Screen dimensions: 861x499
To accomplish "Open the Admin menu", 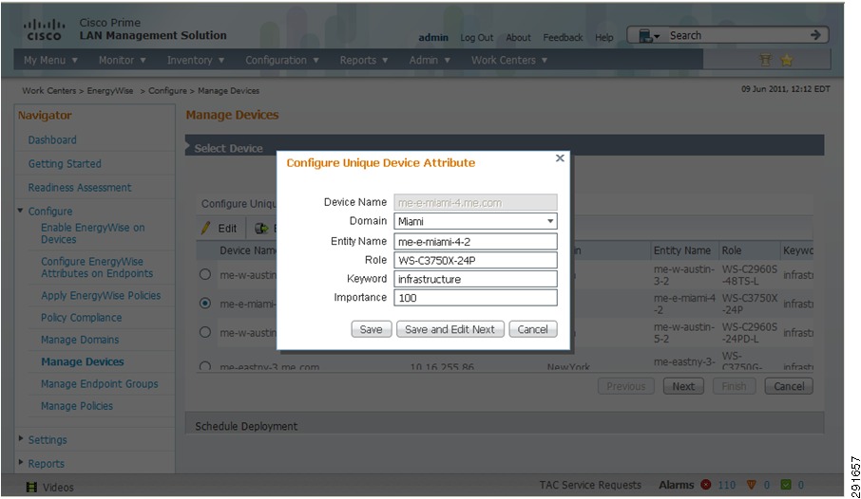I will coord(430,60).
